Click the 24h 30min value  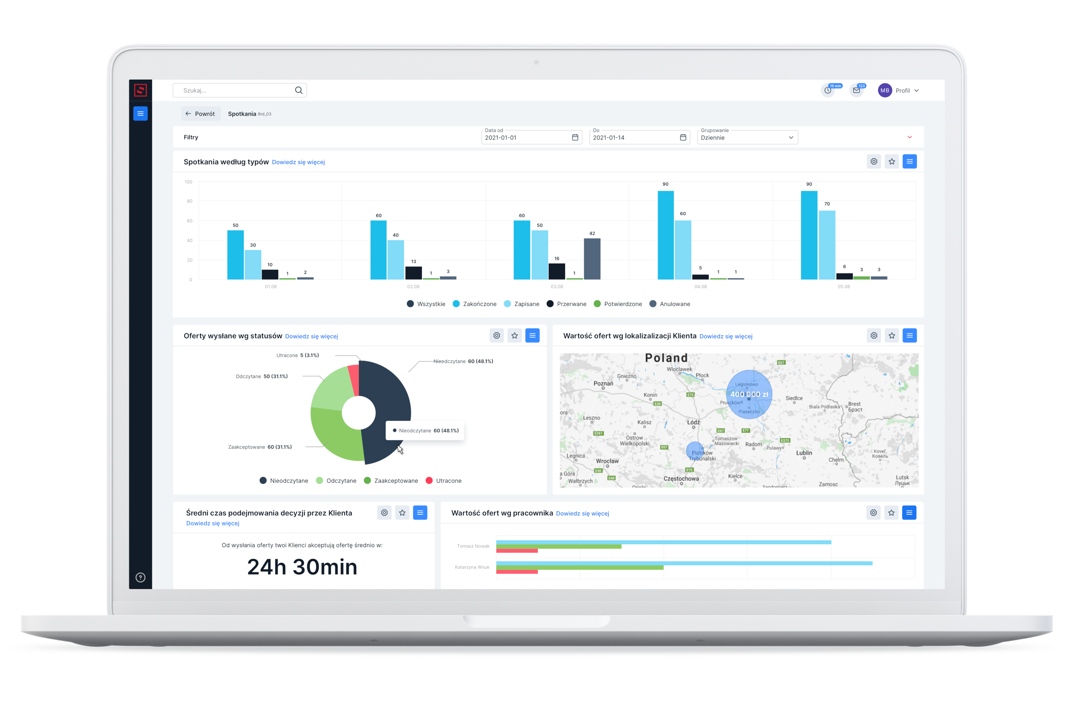coord(302,567)
